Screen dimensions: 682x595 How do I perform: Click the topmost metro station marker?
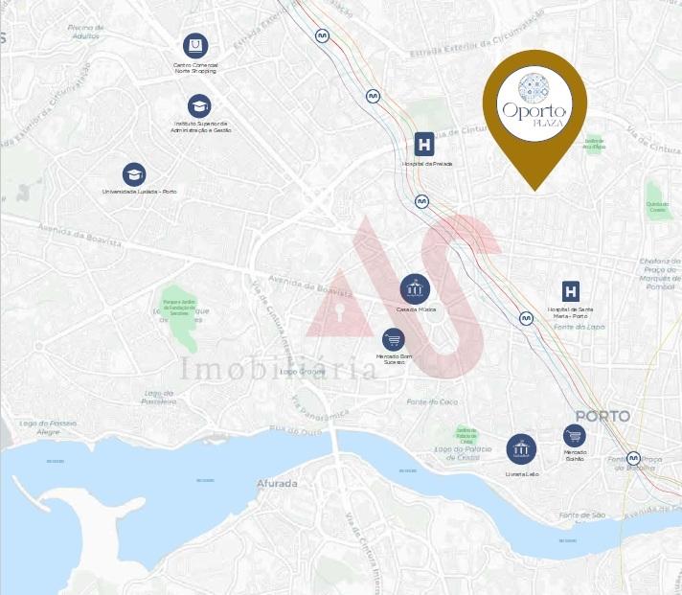322,35
